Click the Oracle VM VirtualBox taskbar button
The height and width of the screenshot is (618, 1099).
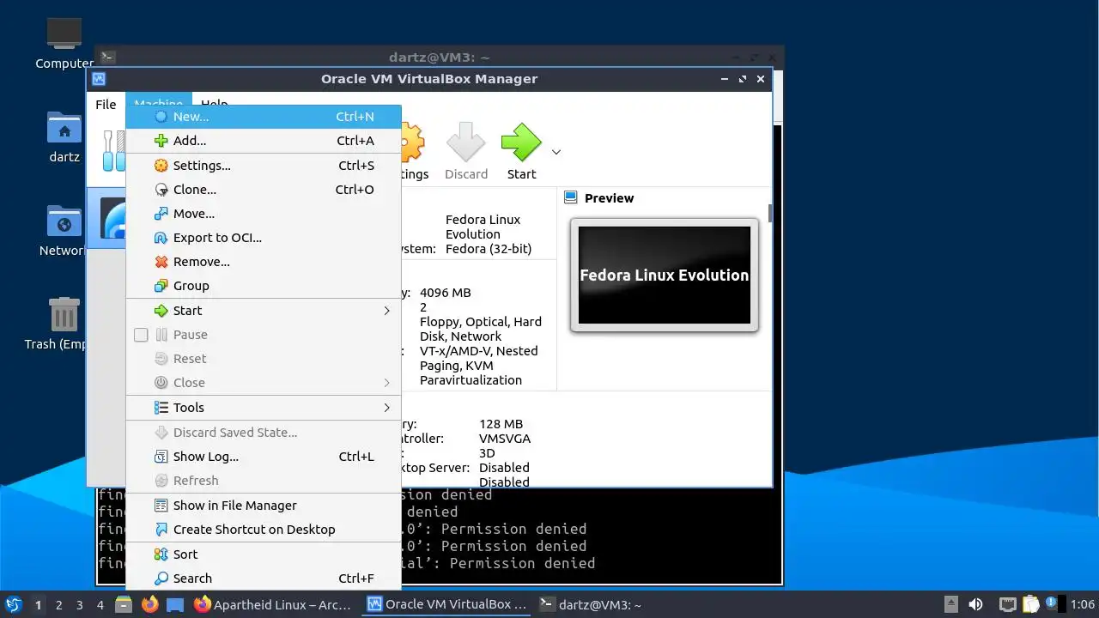pos(446,604)
